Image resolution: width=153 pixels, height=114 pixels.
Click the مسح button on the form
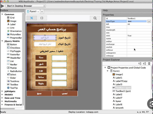(x=39, y=94)
